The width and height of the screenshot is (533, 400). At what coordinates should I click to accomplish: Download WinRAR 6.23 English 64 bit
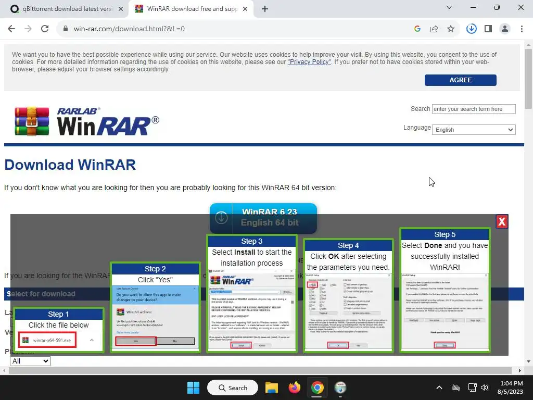pos(263,217)
